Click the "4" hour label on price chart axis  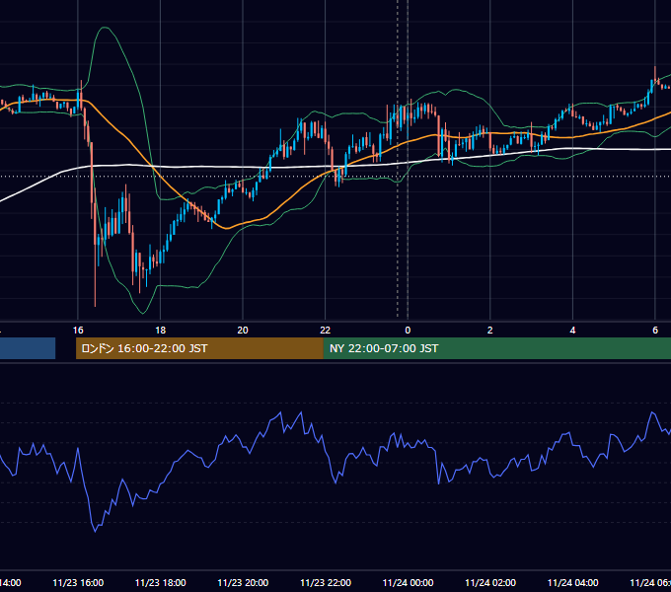click(572, 331)
